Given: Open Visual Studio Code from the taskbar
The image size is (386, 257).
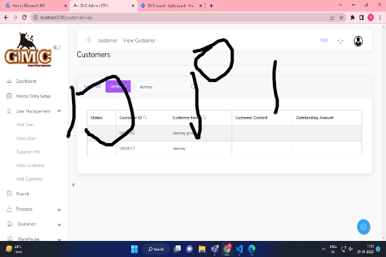Looking at the screenshot, I should tap(239, 249).
